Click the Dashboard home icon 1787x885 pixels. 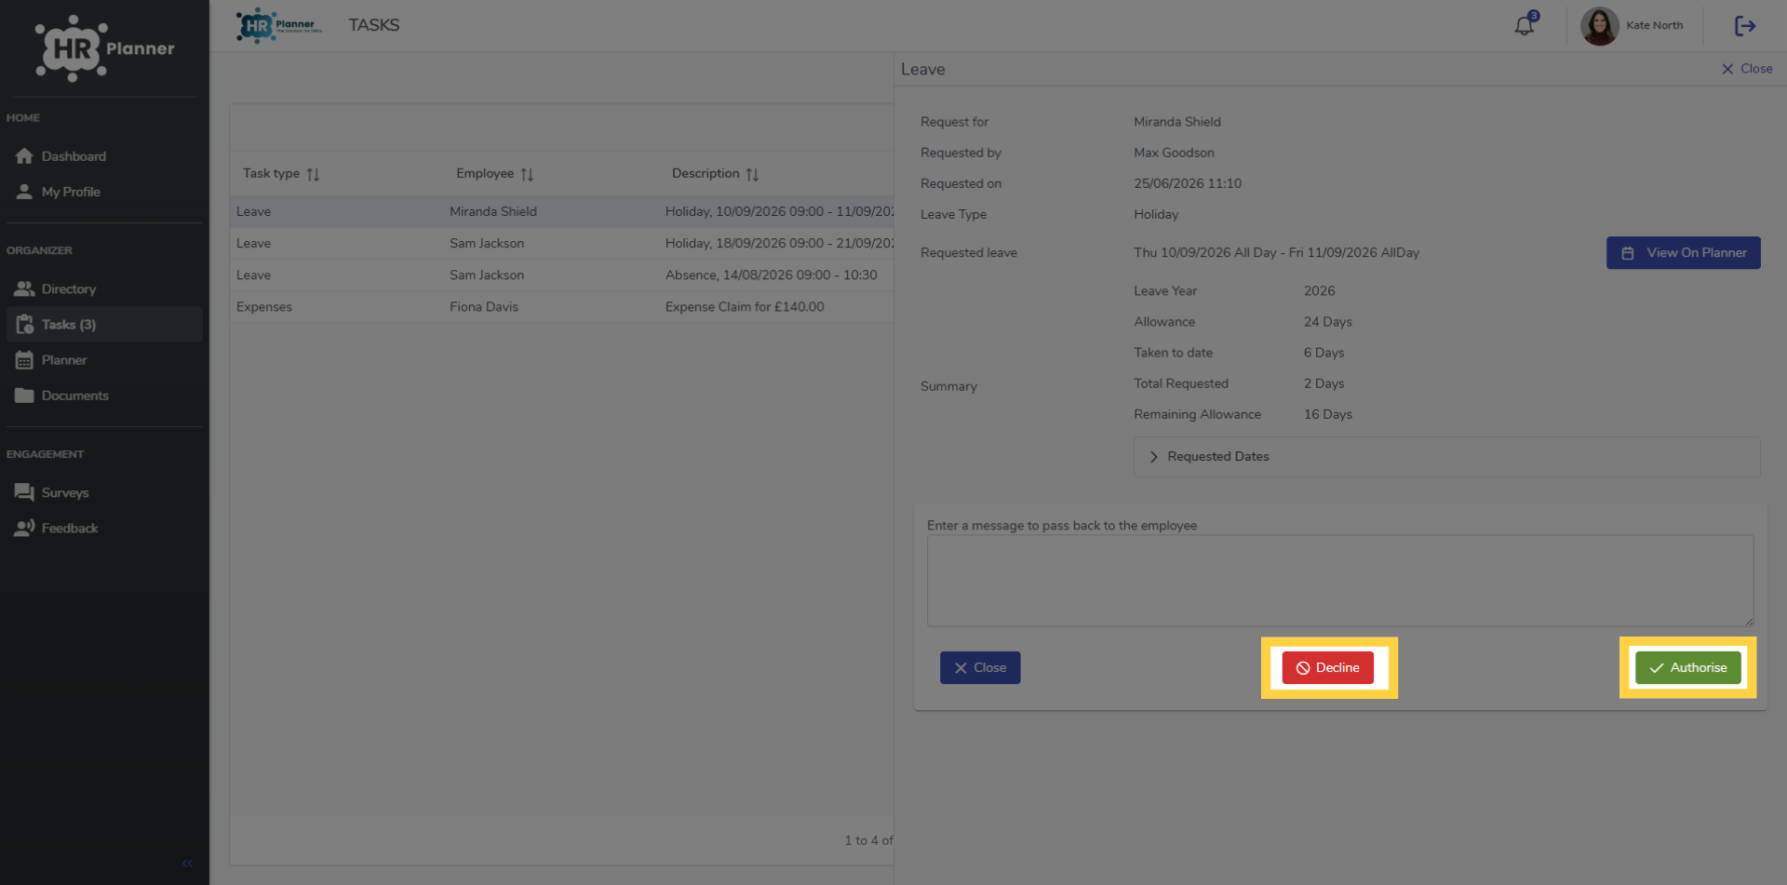pyautogui.click(x=24, y=156)
